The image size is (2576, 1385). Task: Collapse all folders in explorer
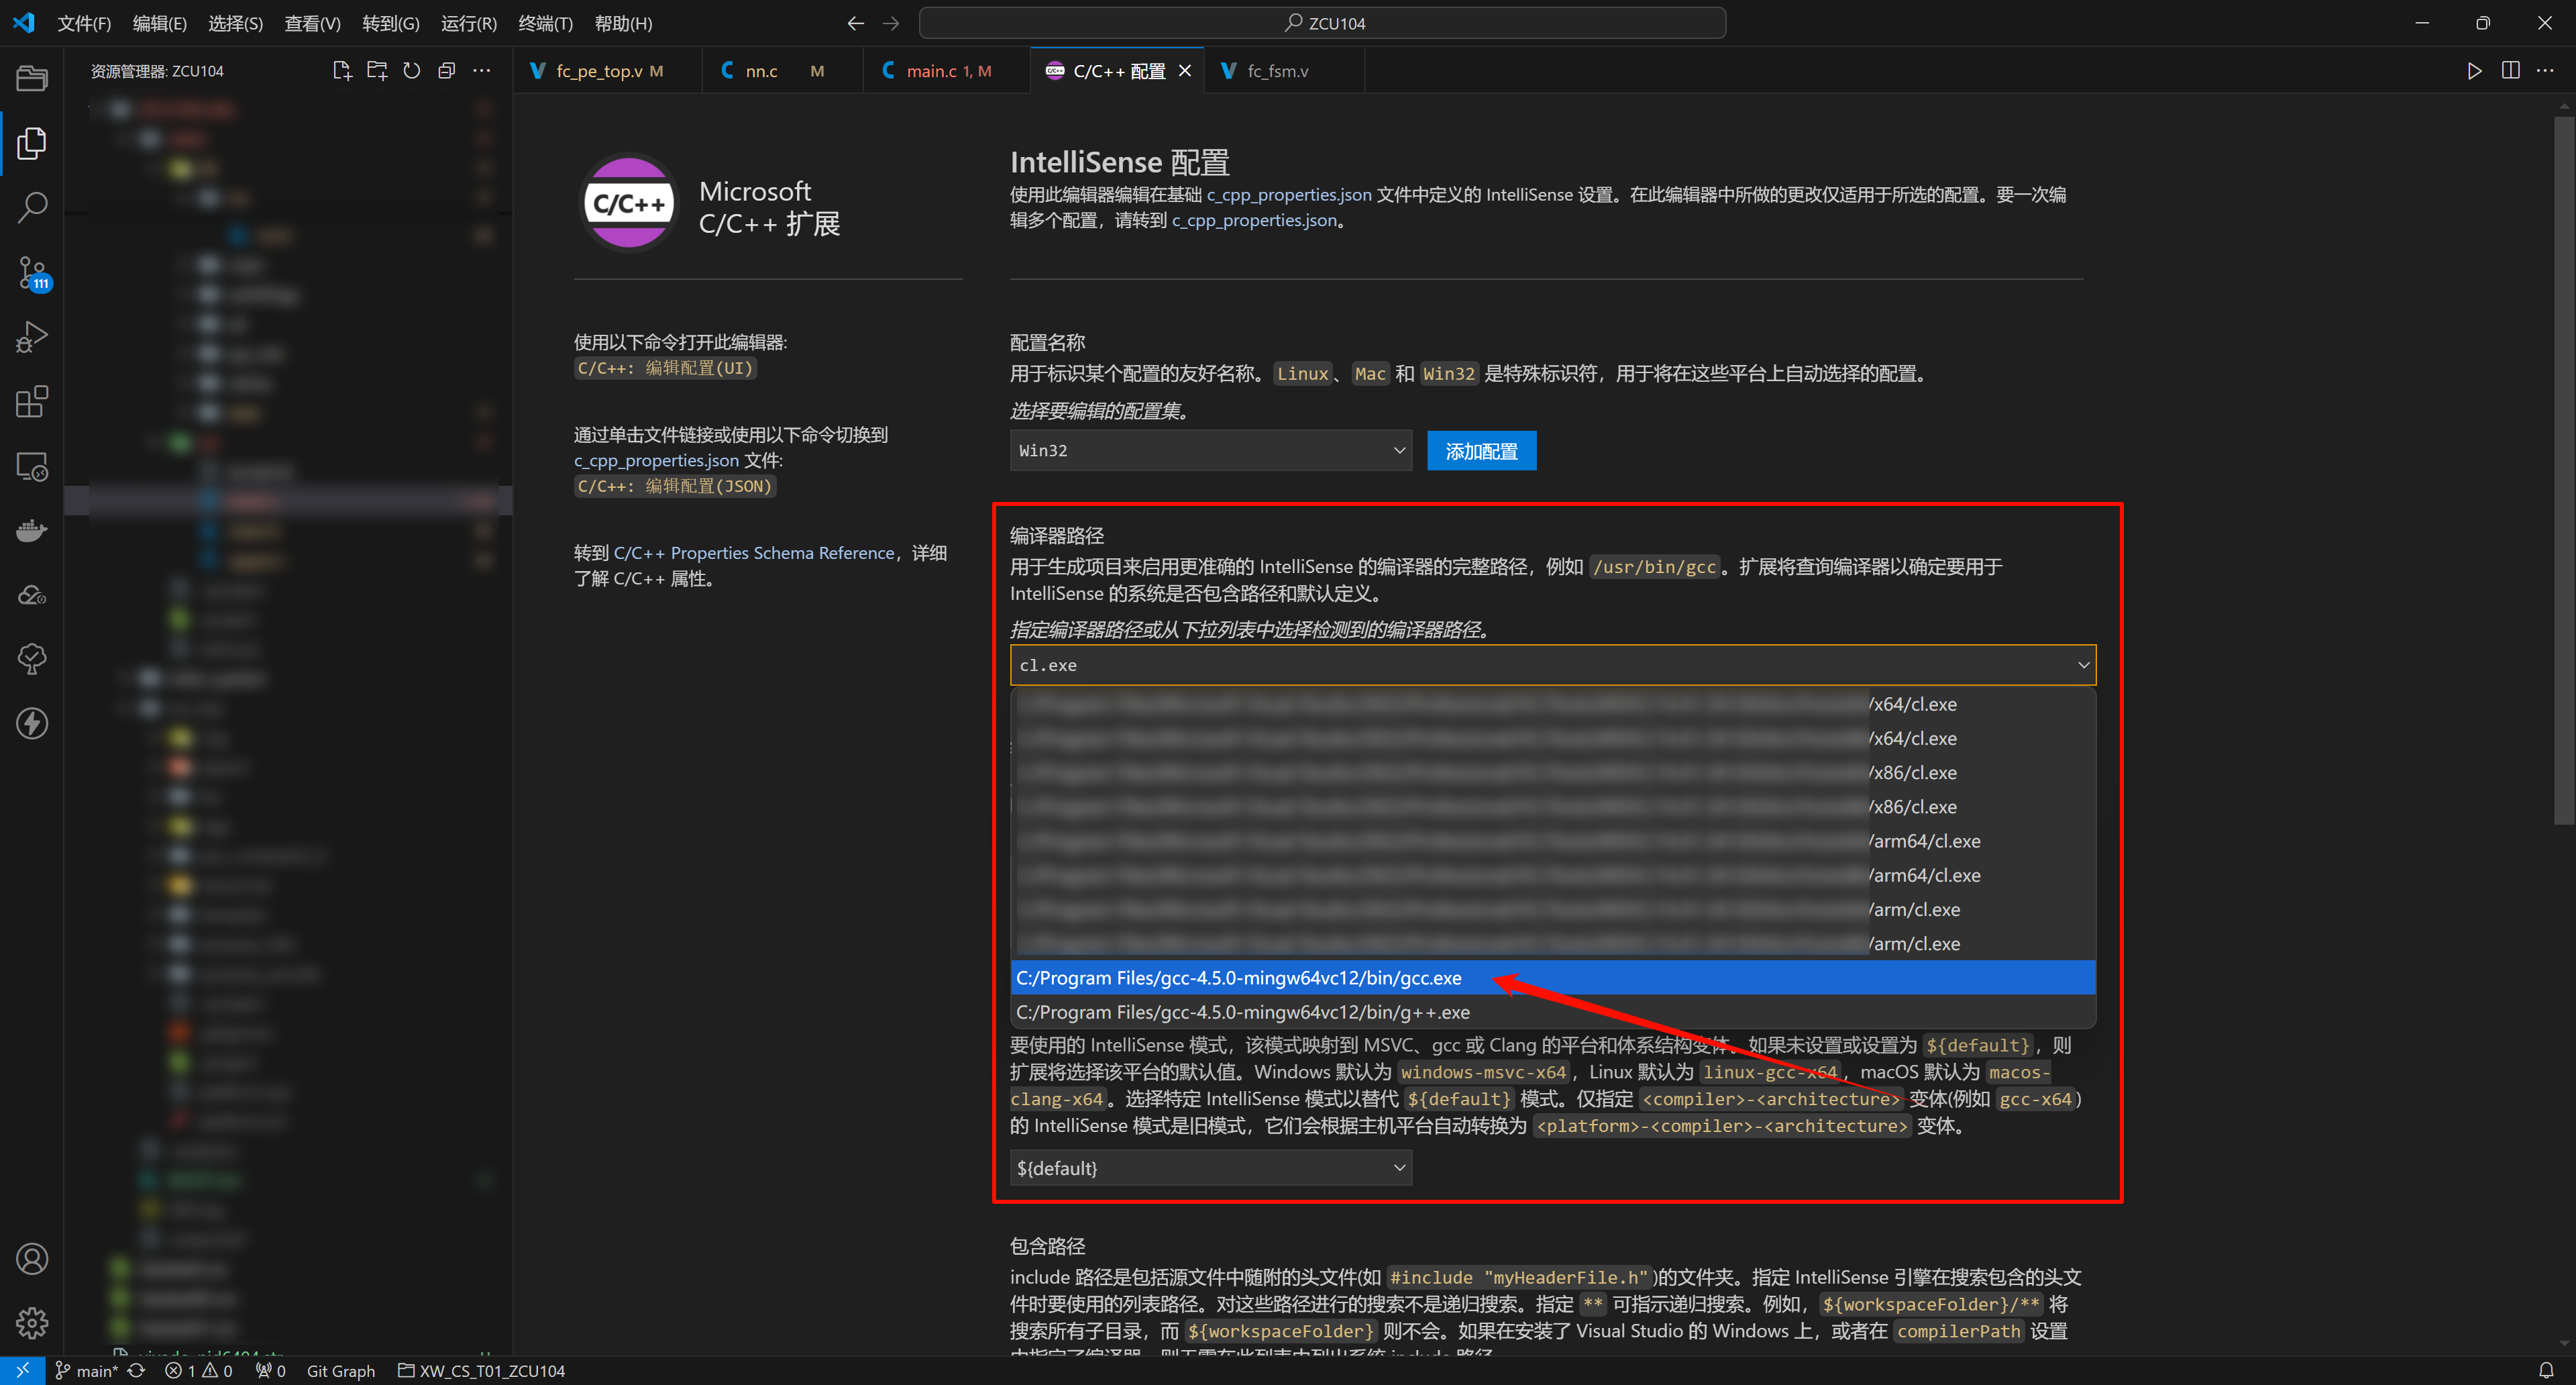447,71
